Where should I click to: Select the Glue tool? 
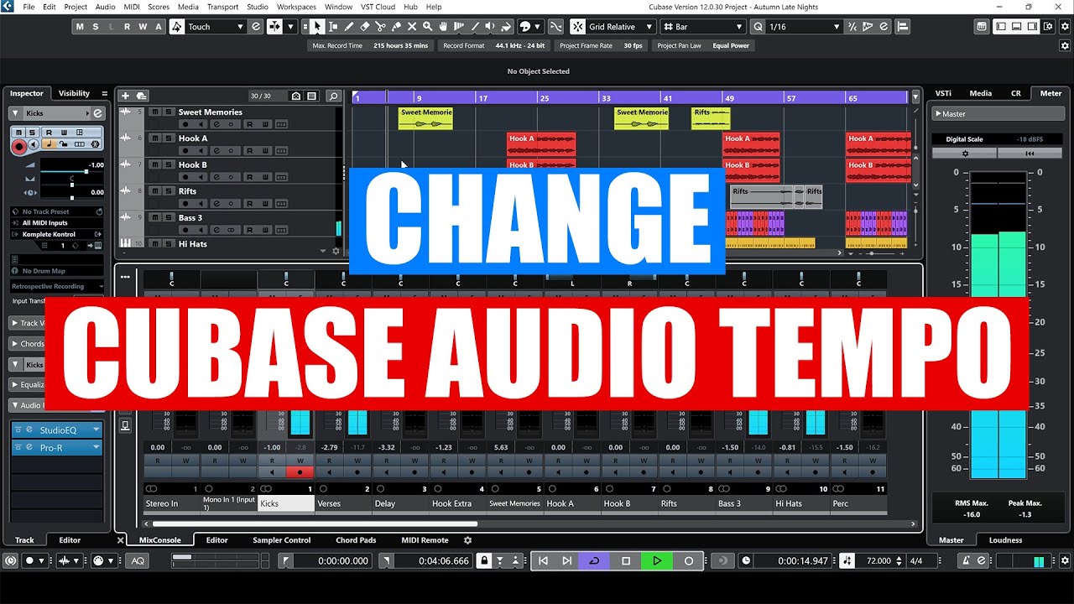click(396, 27)
